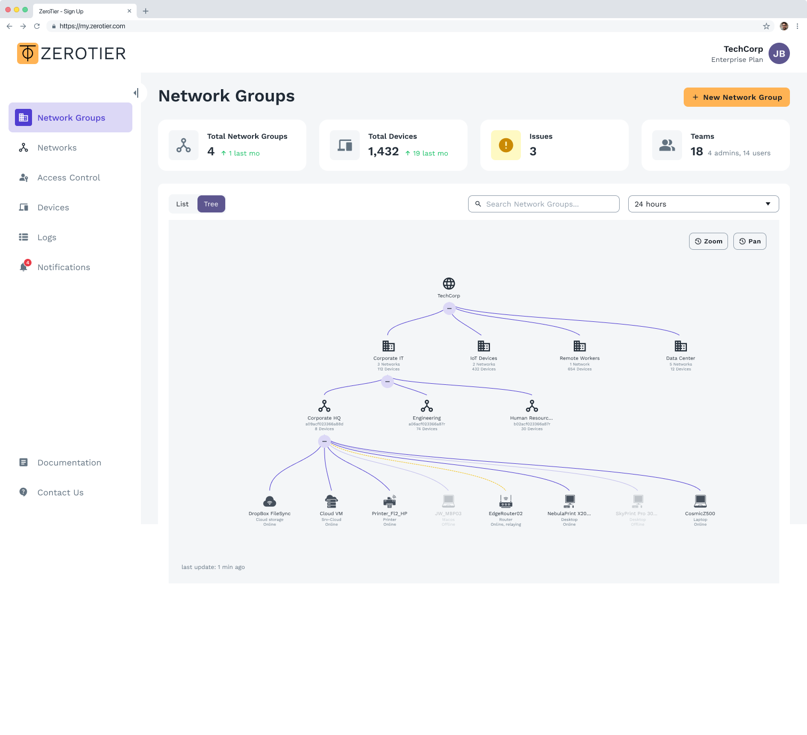
Task: Click the JB avatar circle
Action: click(779, 53)
